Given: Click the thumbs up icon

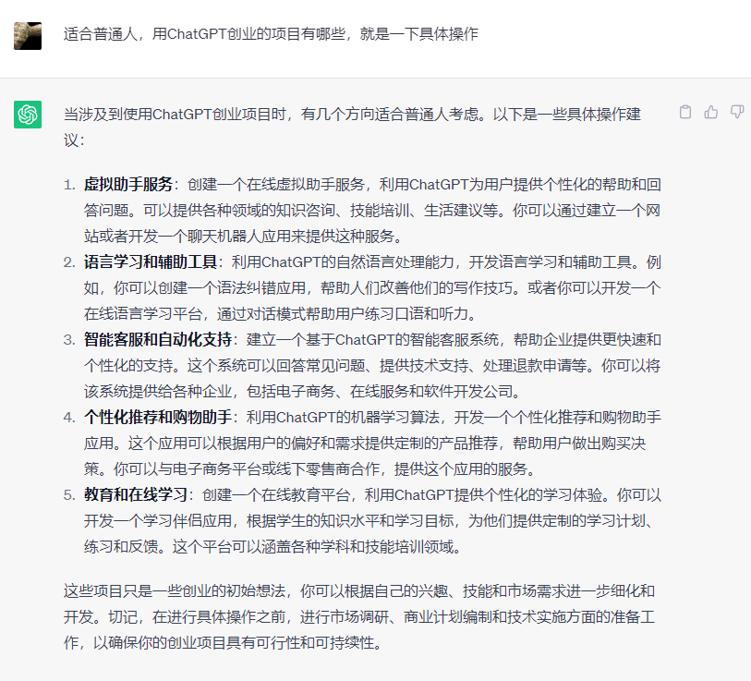Looking at the screenshot, I should point(711,112).
